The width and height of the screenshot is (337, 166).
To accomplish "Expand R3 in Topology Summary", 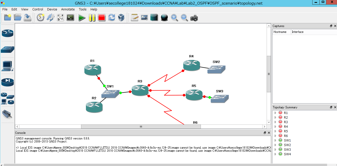I will [x=275, y=122].
